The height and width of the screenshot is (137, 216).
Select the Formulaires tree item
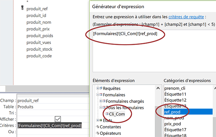coord(114,95)
